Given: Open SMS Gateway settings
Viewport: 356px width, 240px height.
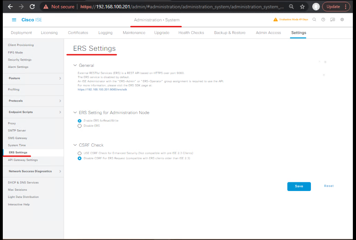Looking at the screenshot, I should (x=17, y=138).
